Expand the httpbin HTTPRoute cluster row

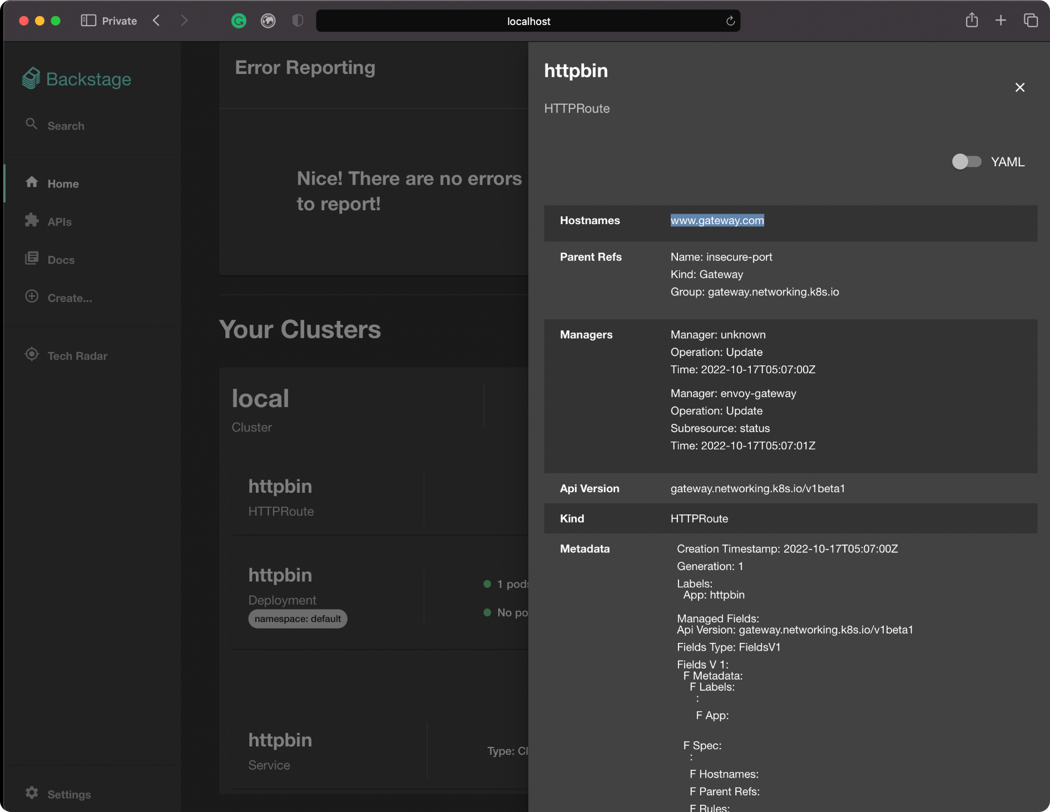pos(334,497)
